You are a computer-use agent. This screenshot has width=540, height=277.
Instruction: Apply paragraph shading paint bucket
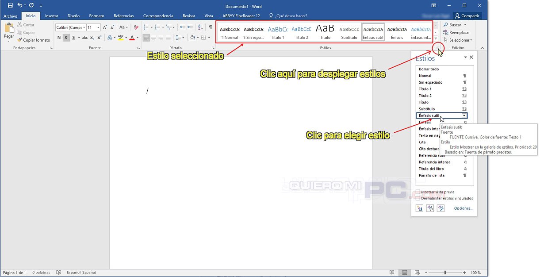coord(192,38)
